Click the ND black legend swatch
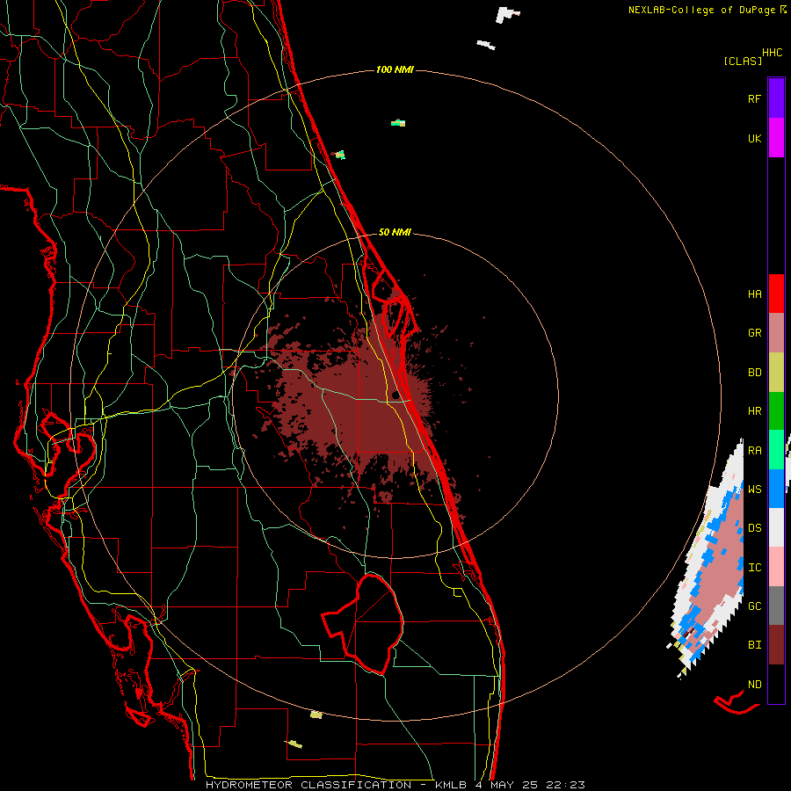The image size is (791, 791). click(x=776, y=684)
